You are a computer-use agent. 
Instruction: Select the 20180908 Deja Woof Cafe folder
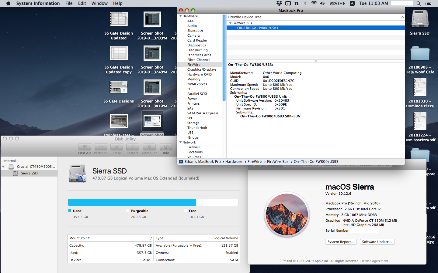(x=420, y=53)
